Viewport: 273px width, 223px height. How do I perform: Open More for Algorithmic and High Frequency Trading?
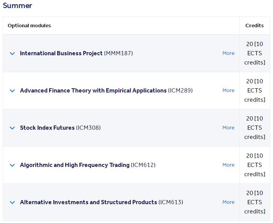(228, 165)
